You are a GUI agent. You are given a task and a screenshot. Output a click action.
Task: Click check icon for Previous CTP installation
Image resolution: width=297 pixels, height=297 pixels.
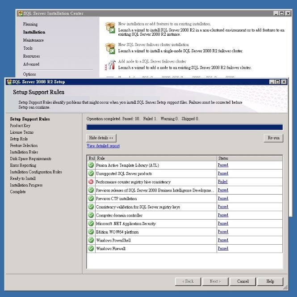point(91,199)
